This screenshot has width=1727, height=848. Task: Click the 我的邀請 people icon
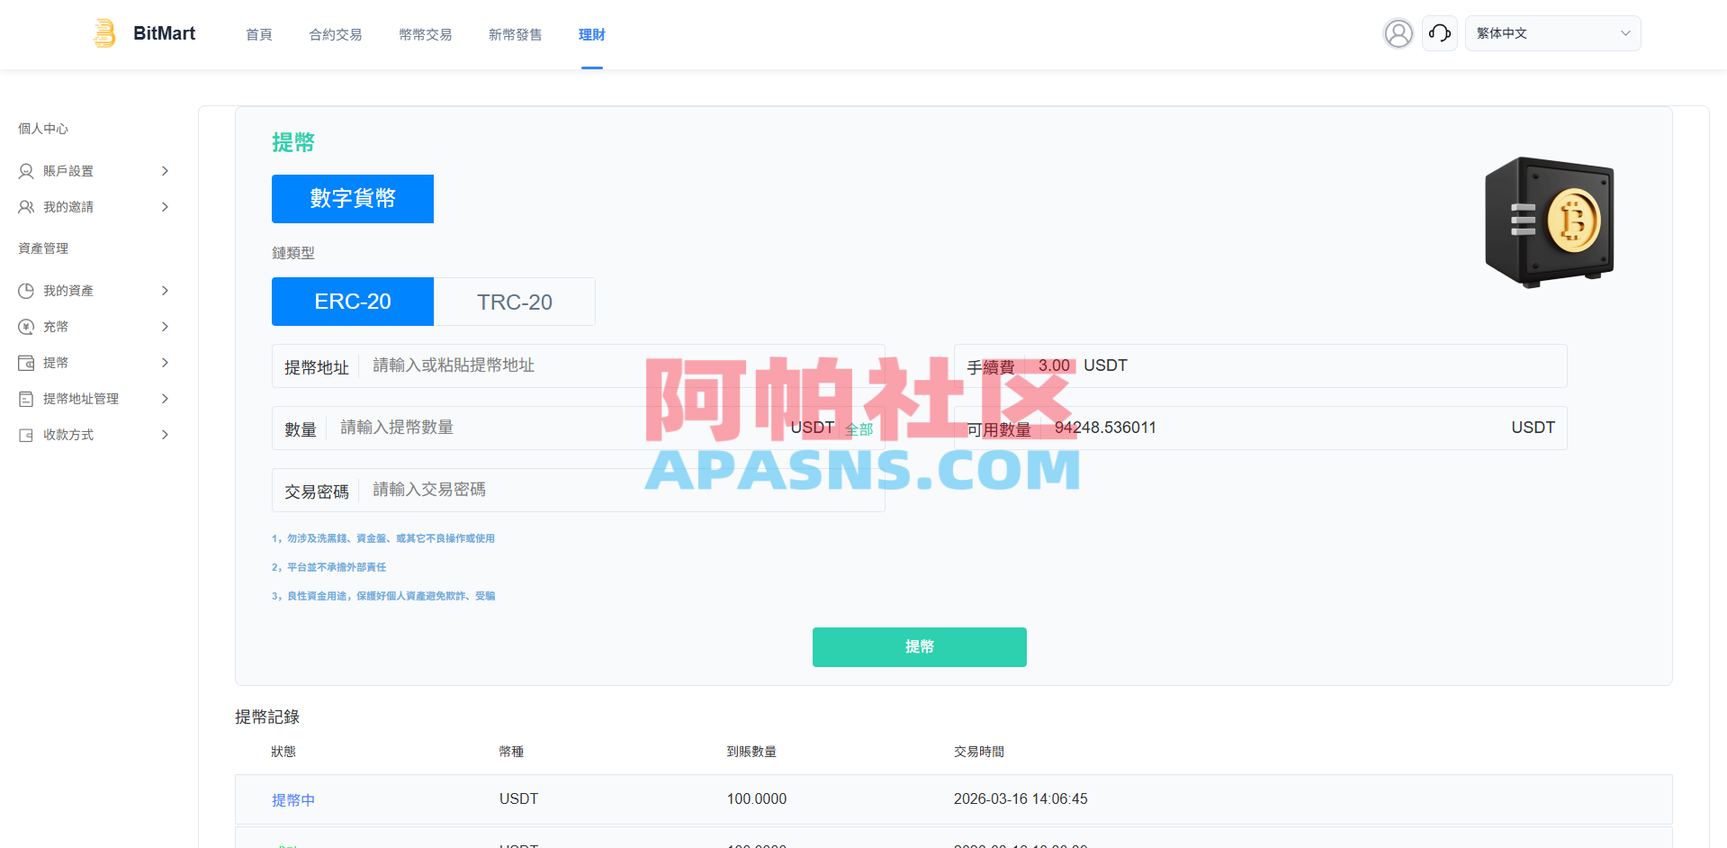tap(26, 207)
